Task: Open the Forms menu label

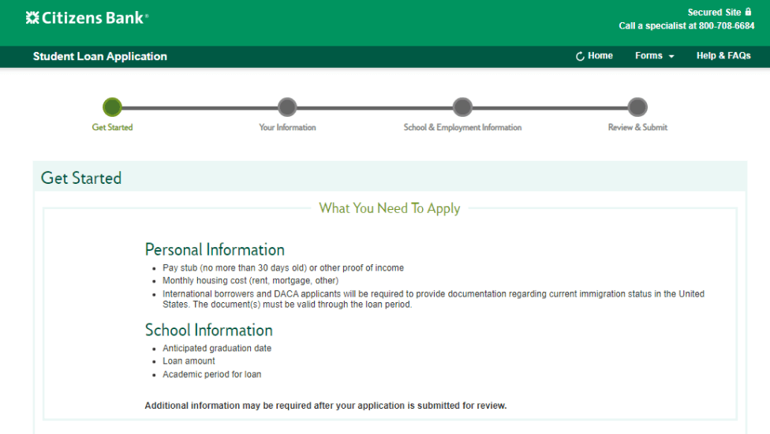Action: [649, 56]
